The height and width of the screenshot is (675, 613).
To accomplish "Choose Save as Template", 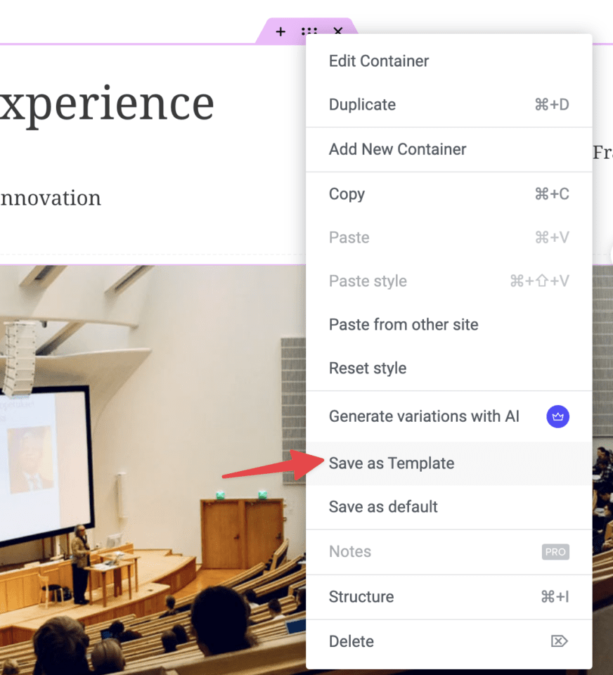I will pyautogui.click(x=392, y=463).
